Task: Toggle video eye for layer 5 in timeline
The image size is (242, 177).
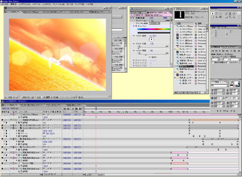Action: tap(2, 139)
